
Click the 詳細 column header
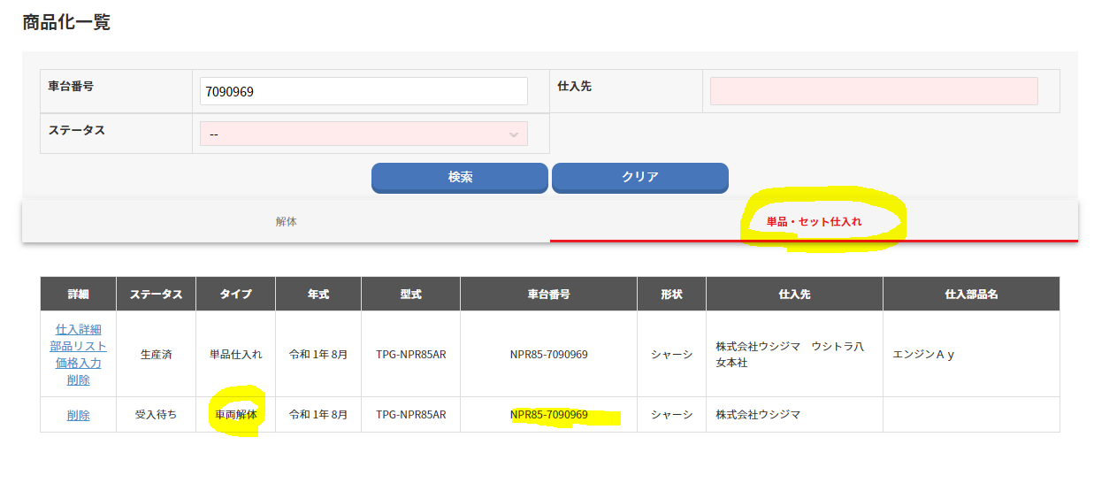coord(78,294)
